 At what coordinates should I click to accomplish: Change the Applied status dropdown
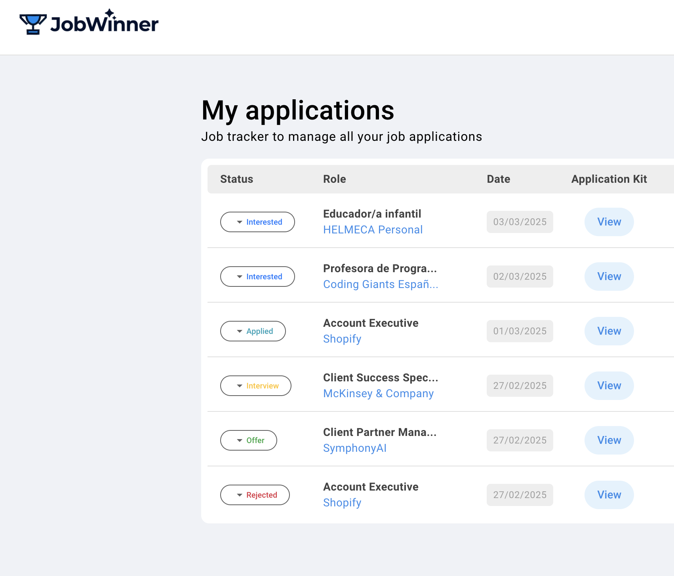pos(253,331)
